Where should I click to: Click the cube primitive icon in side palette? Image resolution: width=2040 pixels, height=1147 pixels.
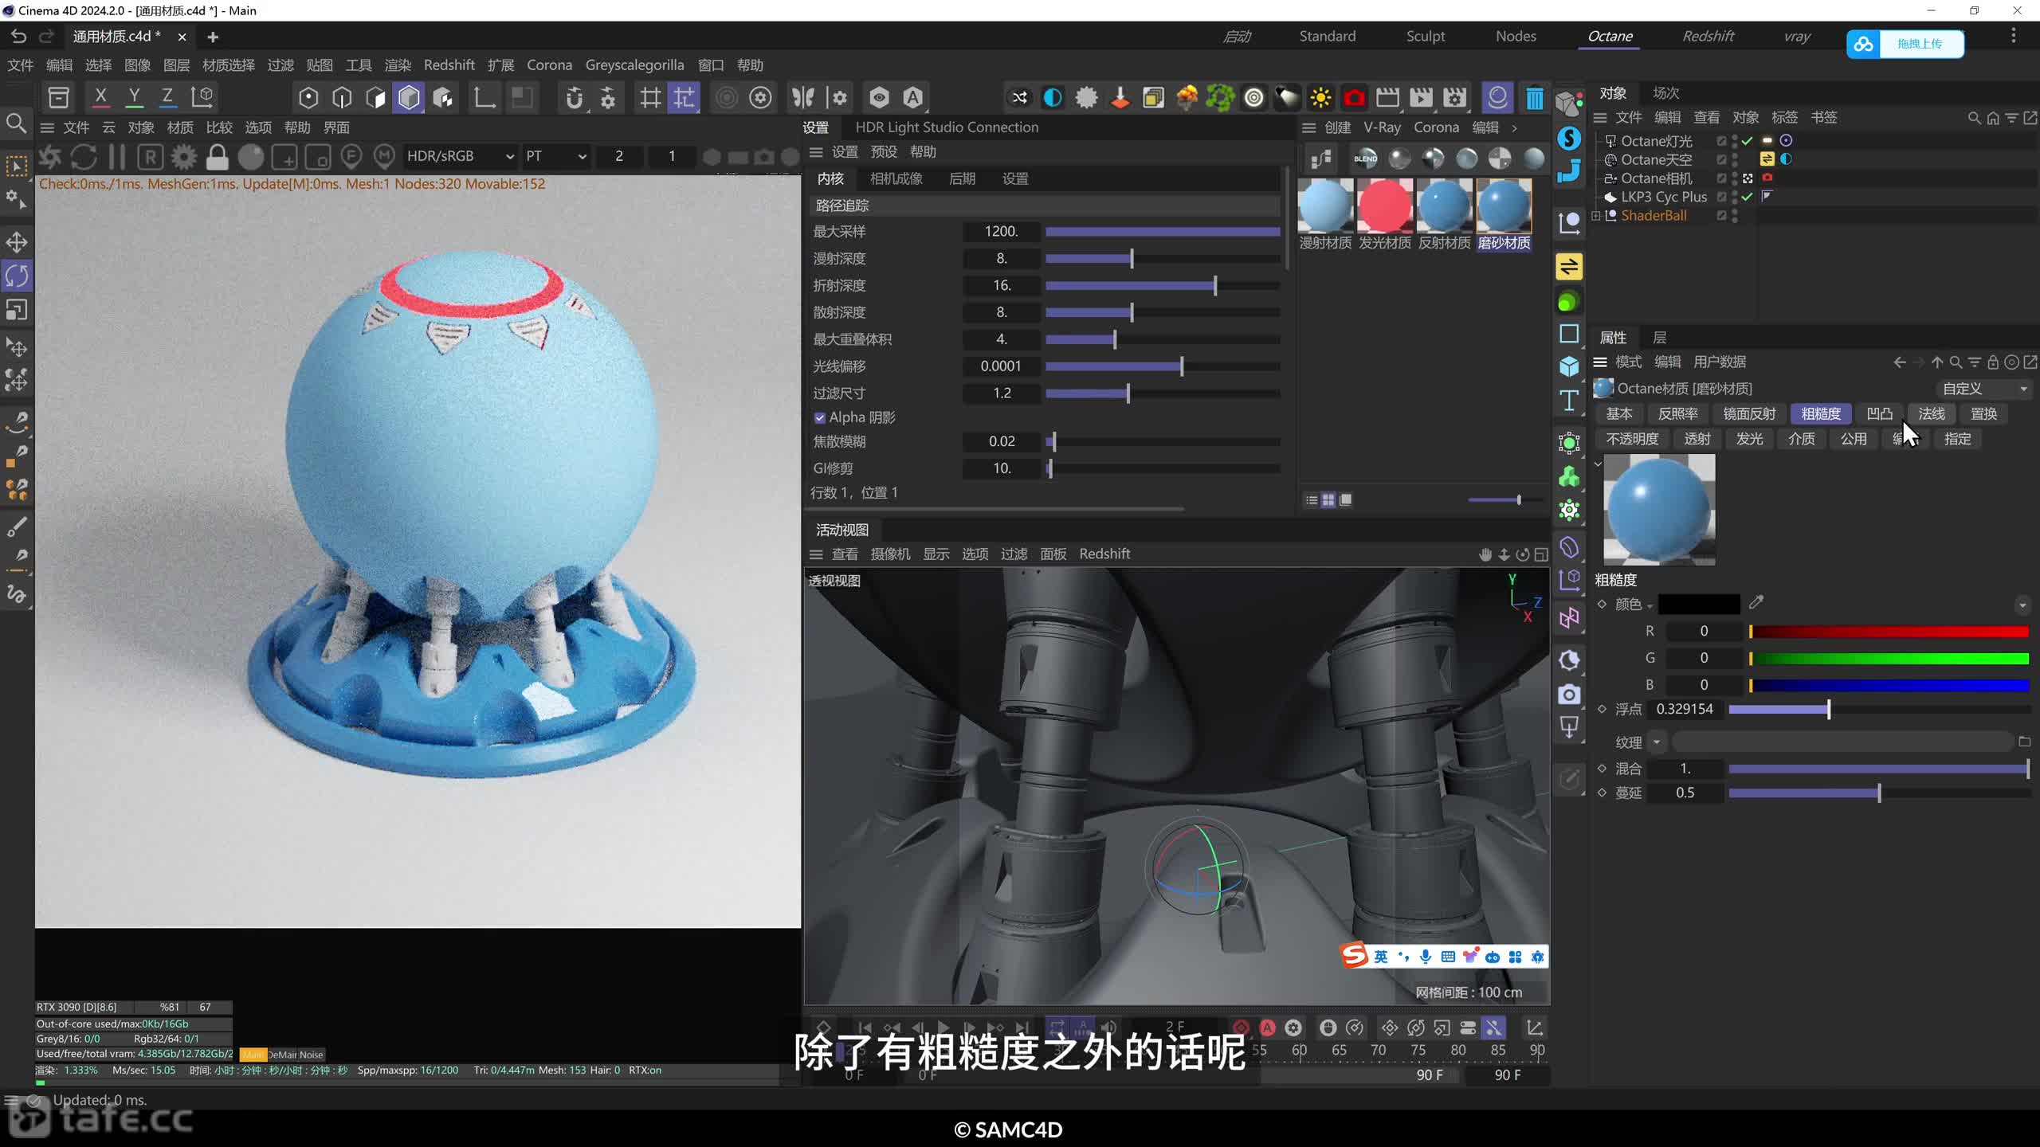1569,366
